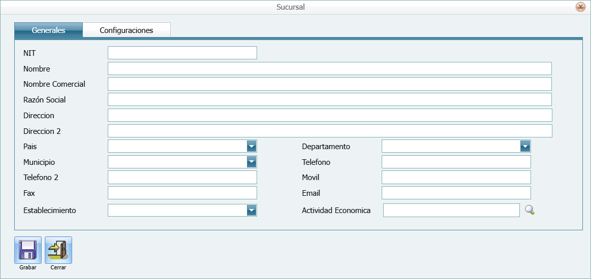
Task: Open Actividad Economica search magnifier
Action: 530,210
